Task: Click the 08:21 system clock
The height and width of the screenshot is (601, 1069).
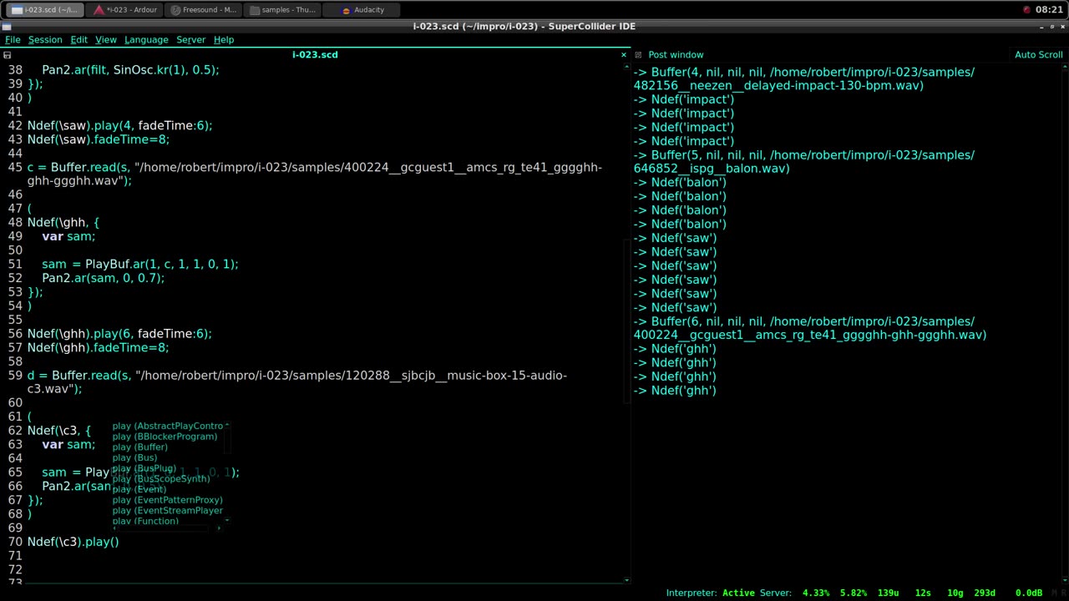Action: click(x=1049, y=10)
